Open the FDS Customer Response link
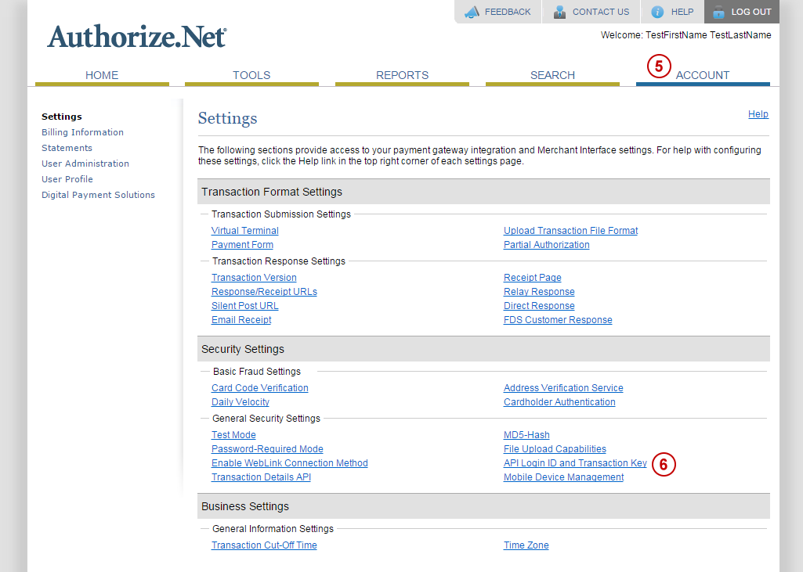This screenshot has height=572, width=803. coord(558,320)
